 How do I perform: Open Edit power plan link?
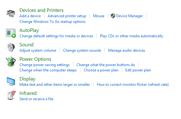[x=138, y=70]
